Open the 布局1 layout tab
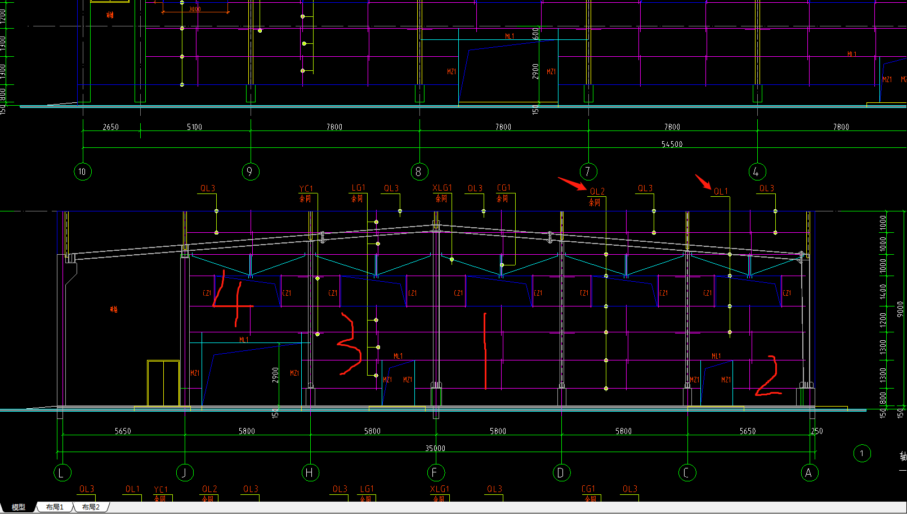 (x=55, y=507)
